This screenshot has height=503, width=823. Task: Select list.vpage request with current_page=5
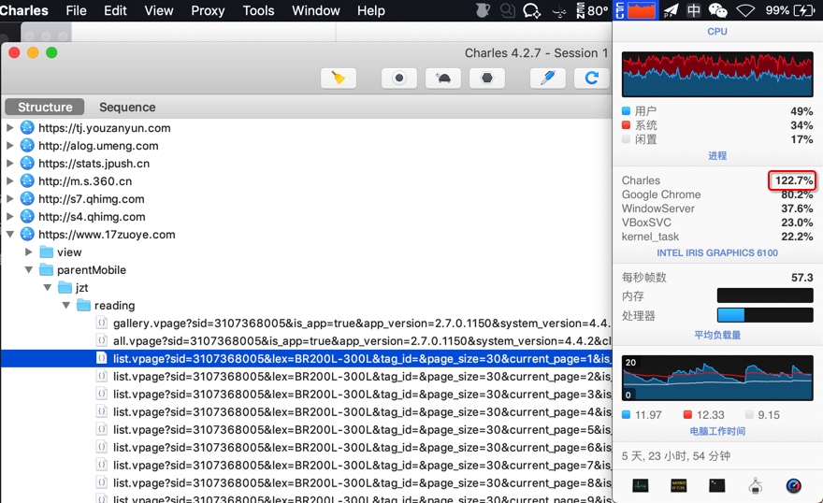tap(306, 429)
